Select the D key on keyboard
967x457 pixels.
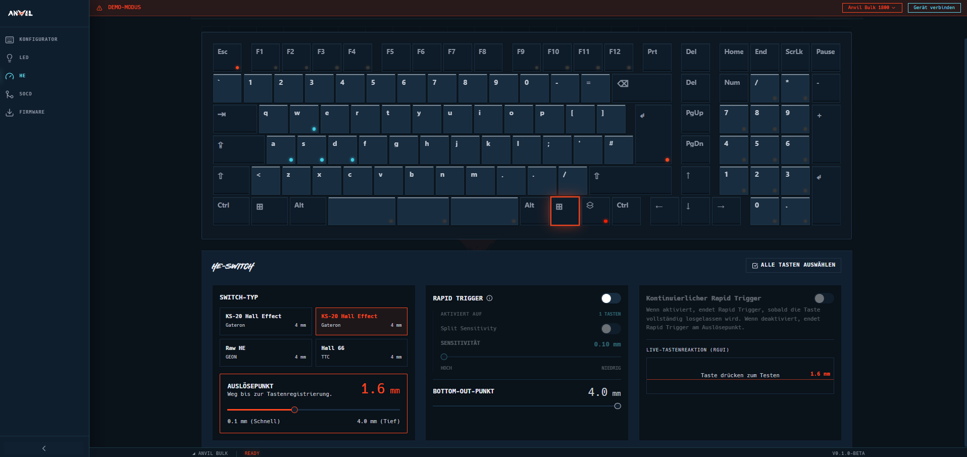point(342,149)
